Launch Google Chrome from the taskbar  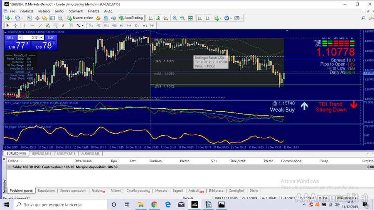click(x=154, y=205)
